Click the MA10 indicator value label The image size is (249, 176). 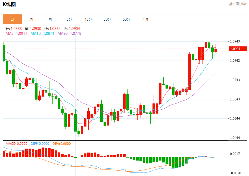(x=42, y=33)
